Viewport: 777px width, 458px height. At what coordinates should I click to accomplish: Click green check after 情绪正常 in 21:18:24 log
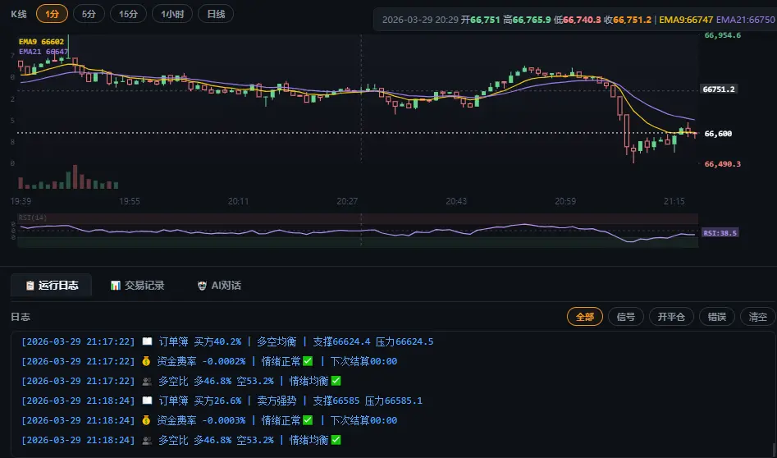[x=308, y=420]
